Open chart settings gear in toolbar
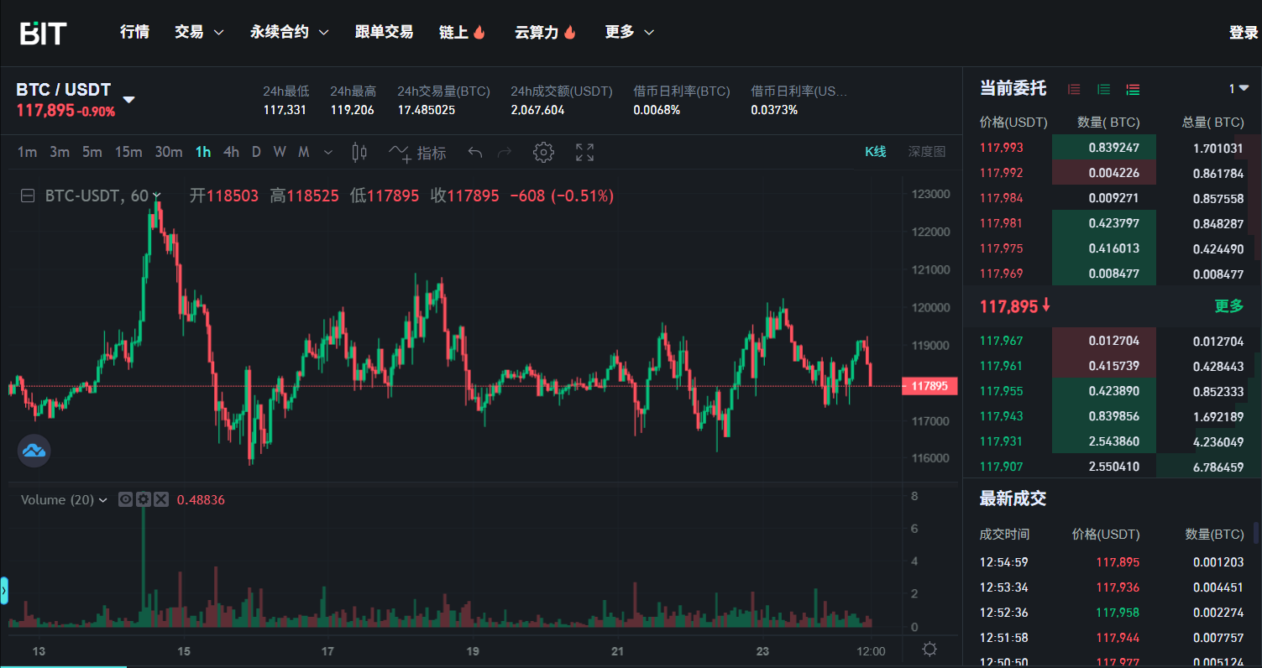 coord(543,153)
